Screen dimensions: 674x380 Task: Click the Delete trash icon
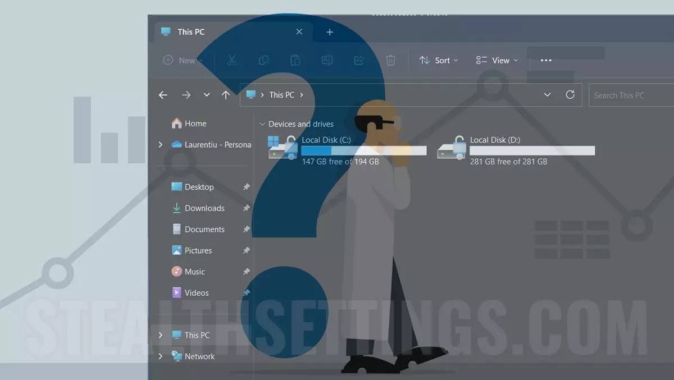390,60
